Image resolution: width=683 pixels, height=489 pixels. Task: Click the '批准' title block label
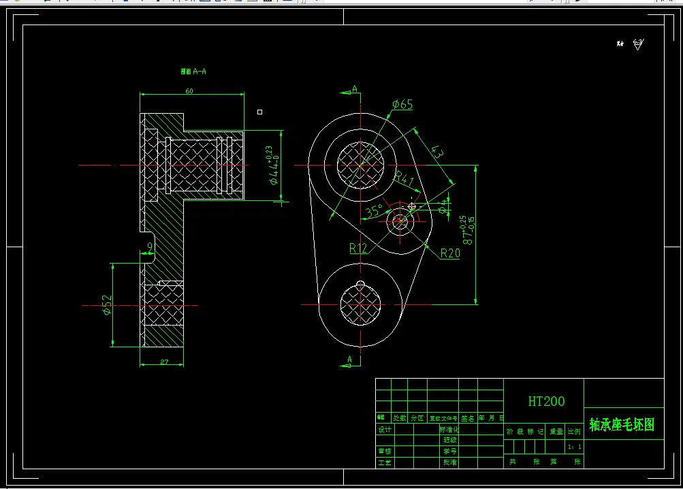point(450,462)
